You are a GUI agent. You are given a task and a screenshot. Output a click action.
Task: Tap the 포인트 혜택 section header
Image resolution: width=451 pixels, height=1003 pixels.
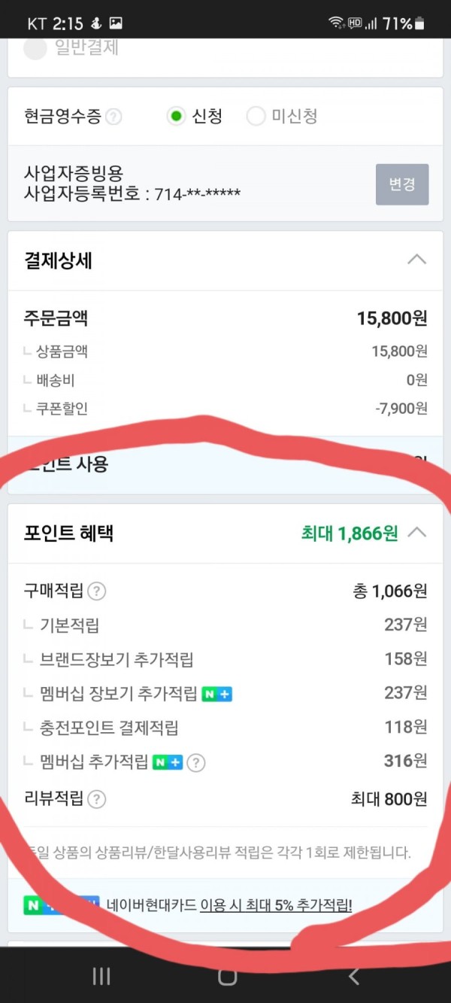225,533
